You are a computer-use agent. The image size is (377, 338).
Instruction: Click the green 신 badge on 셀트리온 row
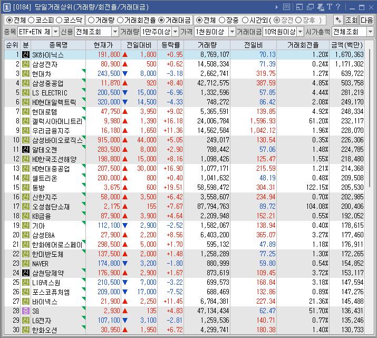point(26,178)
